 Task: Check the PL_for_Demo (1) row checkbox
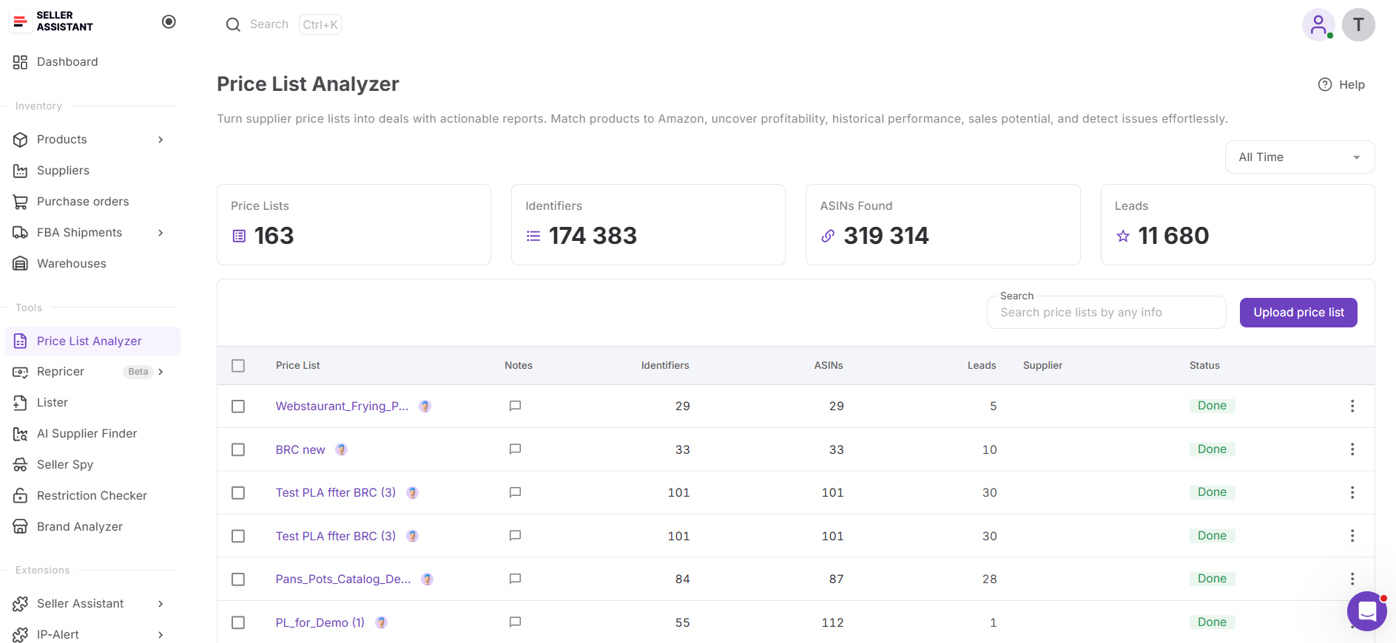[238, 622]
